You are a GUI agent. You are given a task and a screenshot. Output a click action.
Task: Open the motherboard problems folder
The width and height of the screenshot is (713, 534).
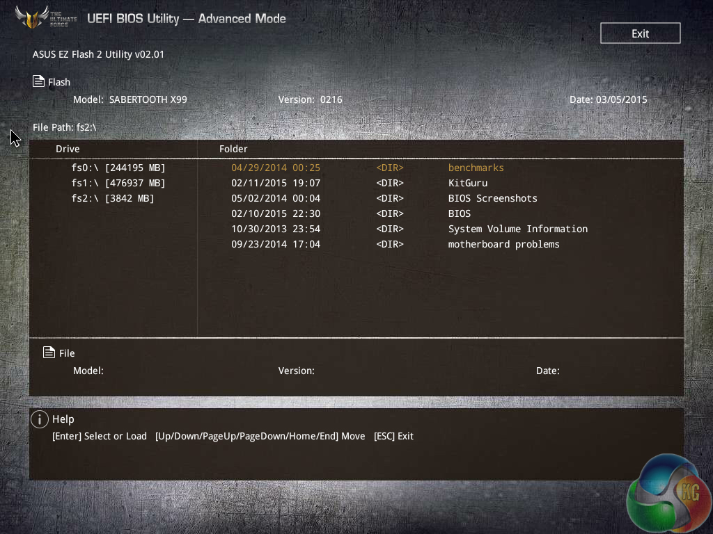[x=503, y=244]
